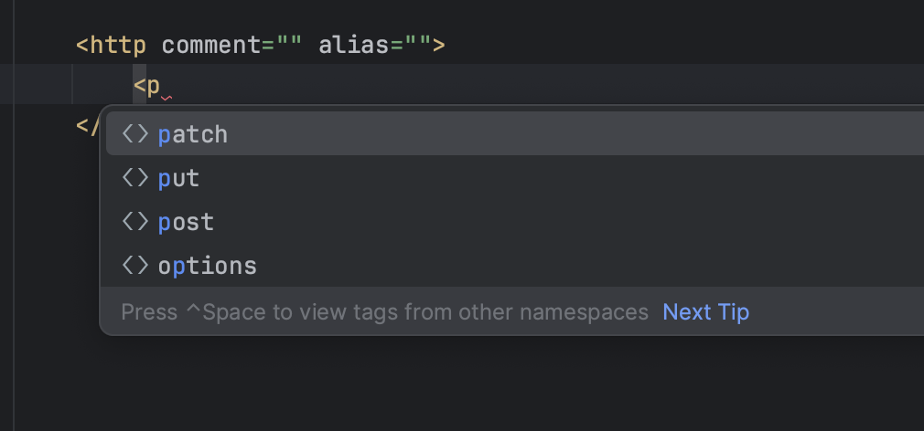Click the comment attribute name
The height and width of the screenshot is (431, 924).
point(211,45)
